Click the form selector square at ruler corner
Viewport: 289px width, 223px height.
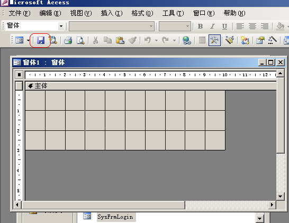(x=19, y=75)
